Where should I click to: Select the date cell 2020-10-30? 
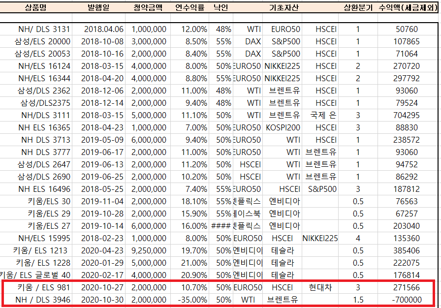pos(99,300)
